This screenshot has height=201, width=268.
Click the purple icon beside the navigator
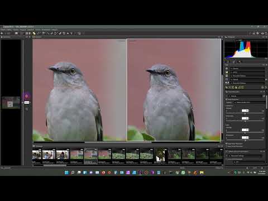point(26,96)
